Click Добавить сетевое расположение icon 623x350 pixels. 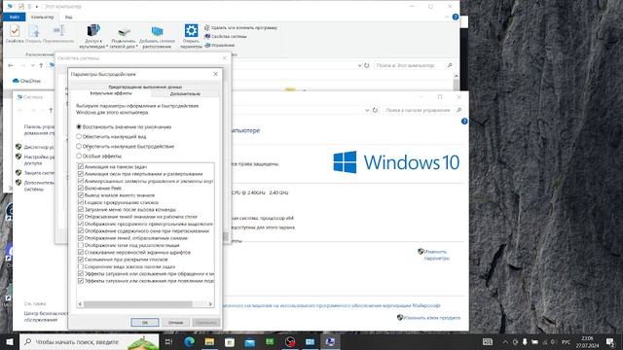157,36
